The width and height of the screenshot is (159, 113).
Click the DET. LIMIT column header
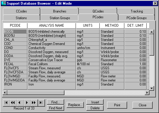[135, 25]
